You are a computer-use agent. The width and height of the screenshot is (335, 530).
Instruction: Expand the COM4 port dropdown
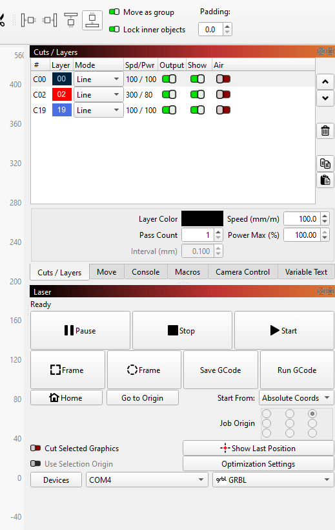147,480
